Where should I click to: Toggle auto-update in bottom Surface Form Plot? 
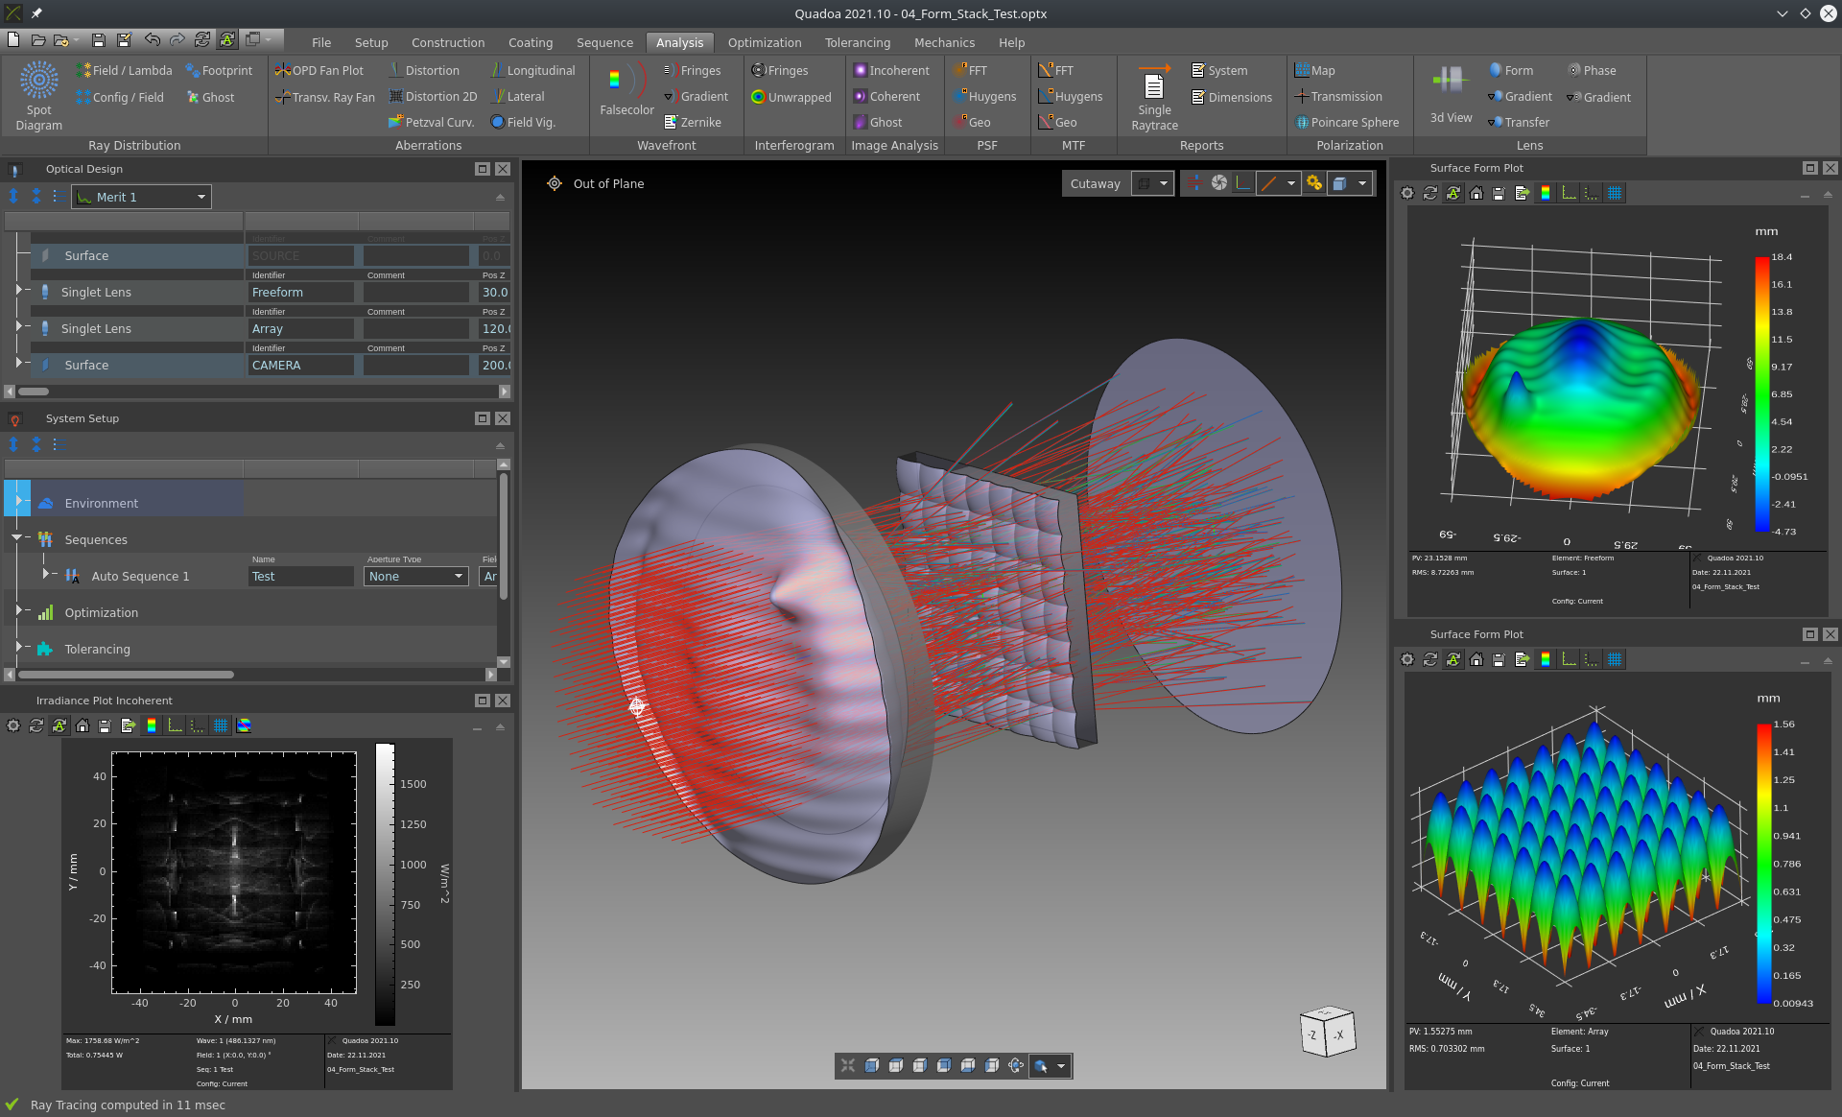coord(1453,659)
